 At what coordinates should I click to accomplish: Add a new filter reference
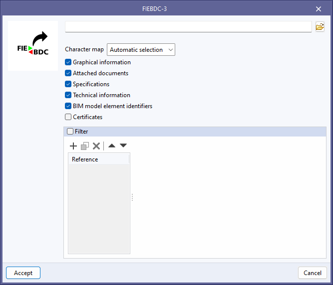pos(73,146)
